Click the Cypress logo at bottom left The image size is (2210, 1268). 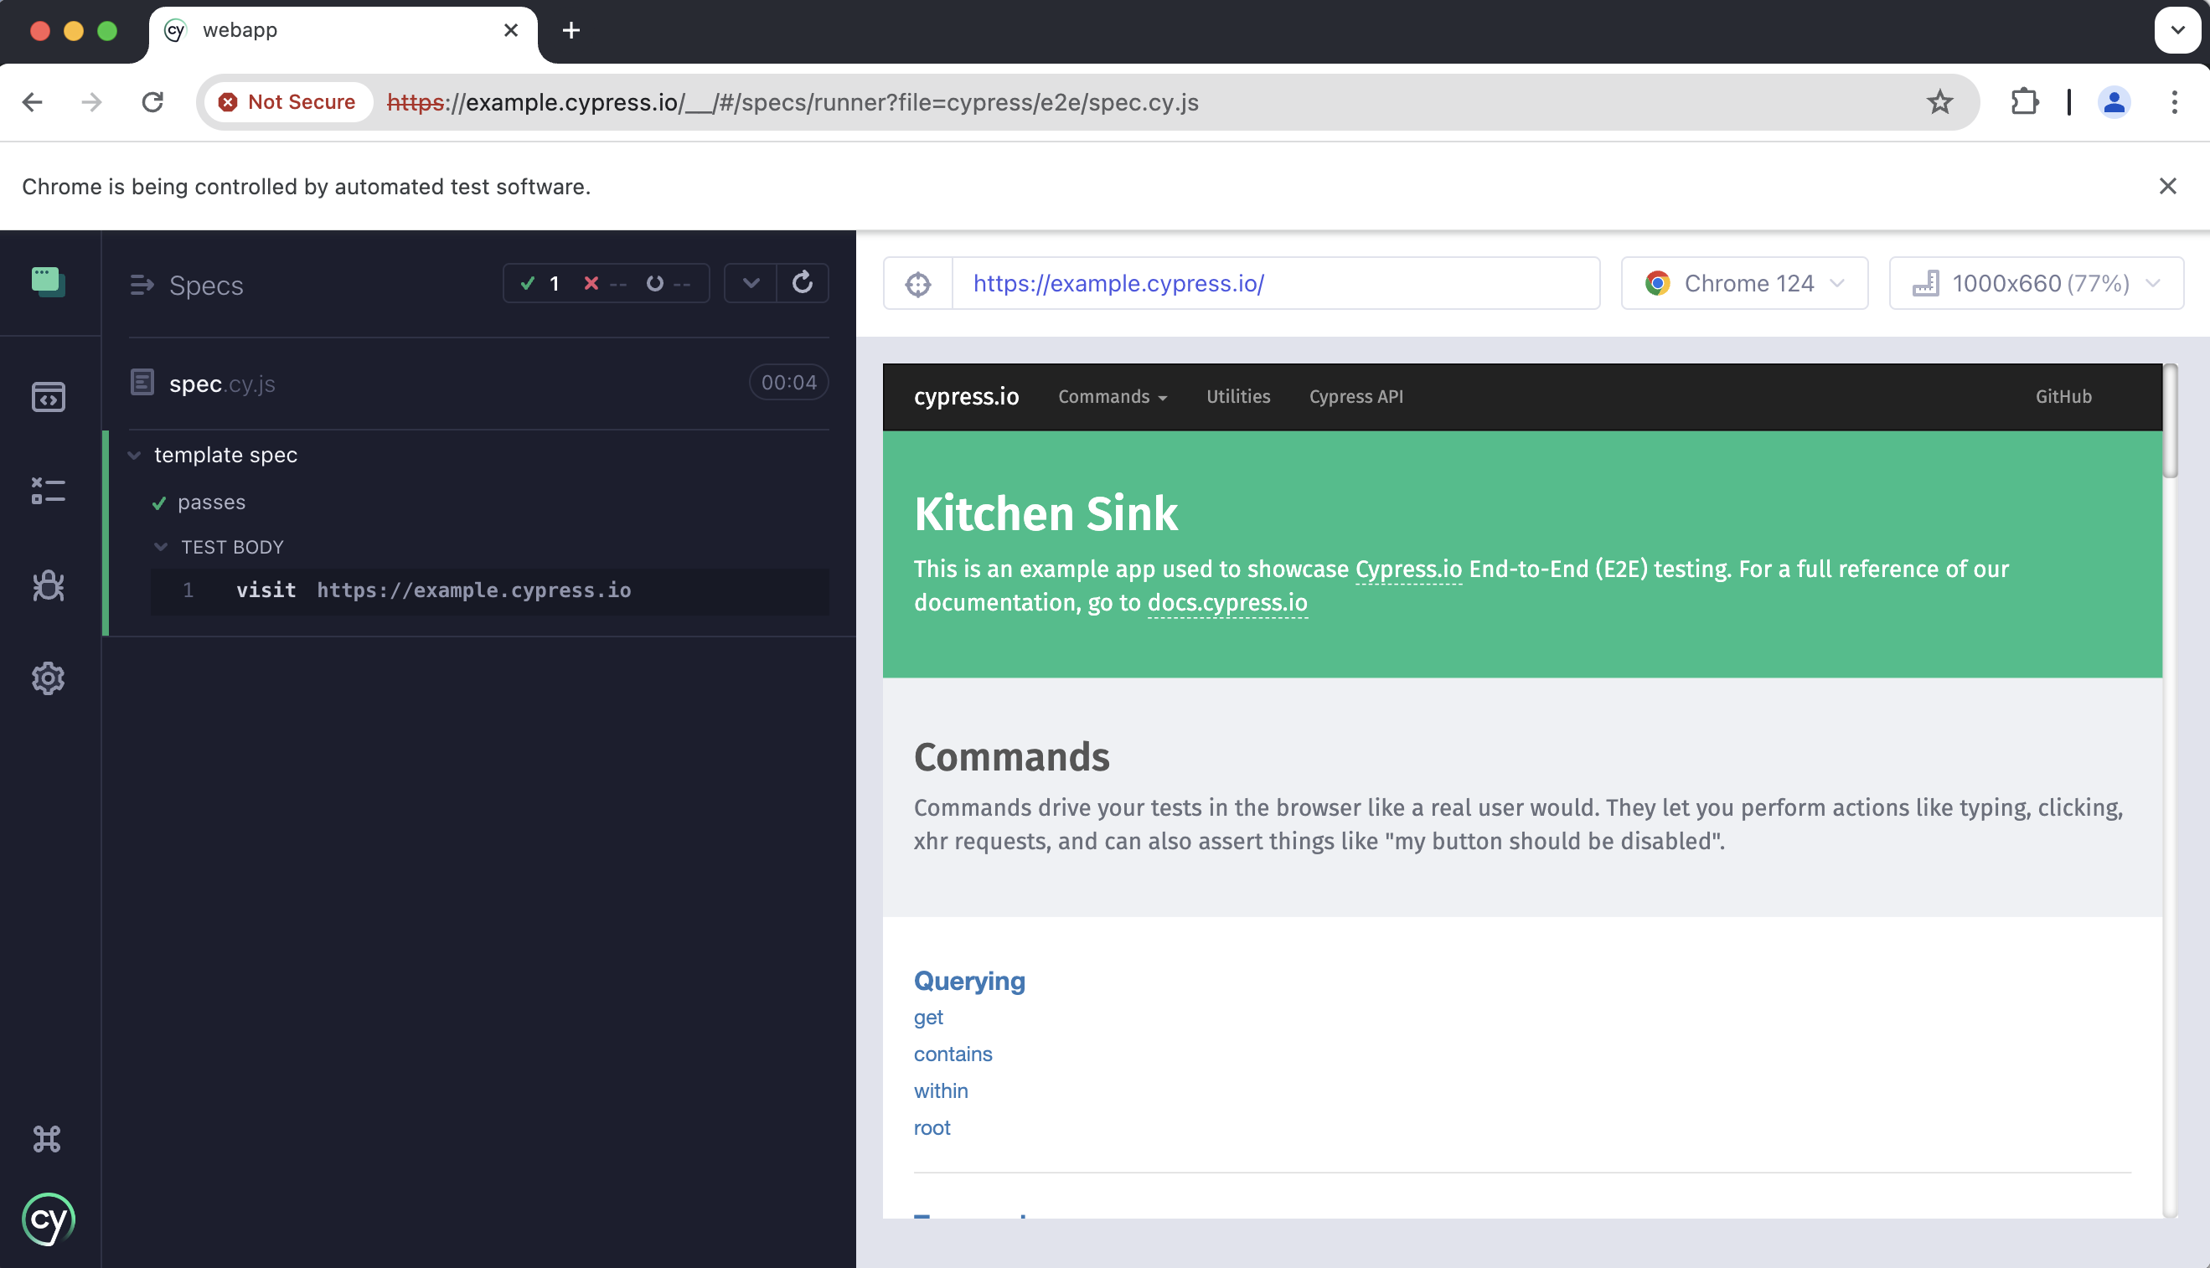(48, 1219)
